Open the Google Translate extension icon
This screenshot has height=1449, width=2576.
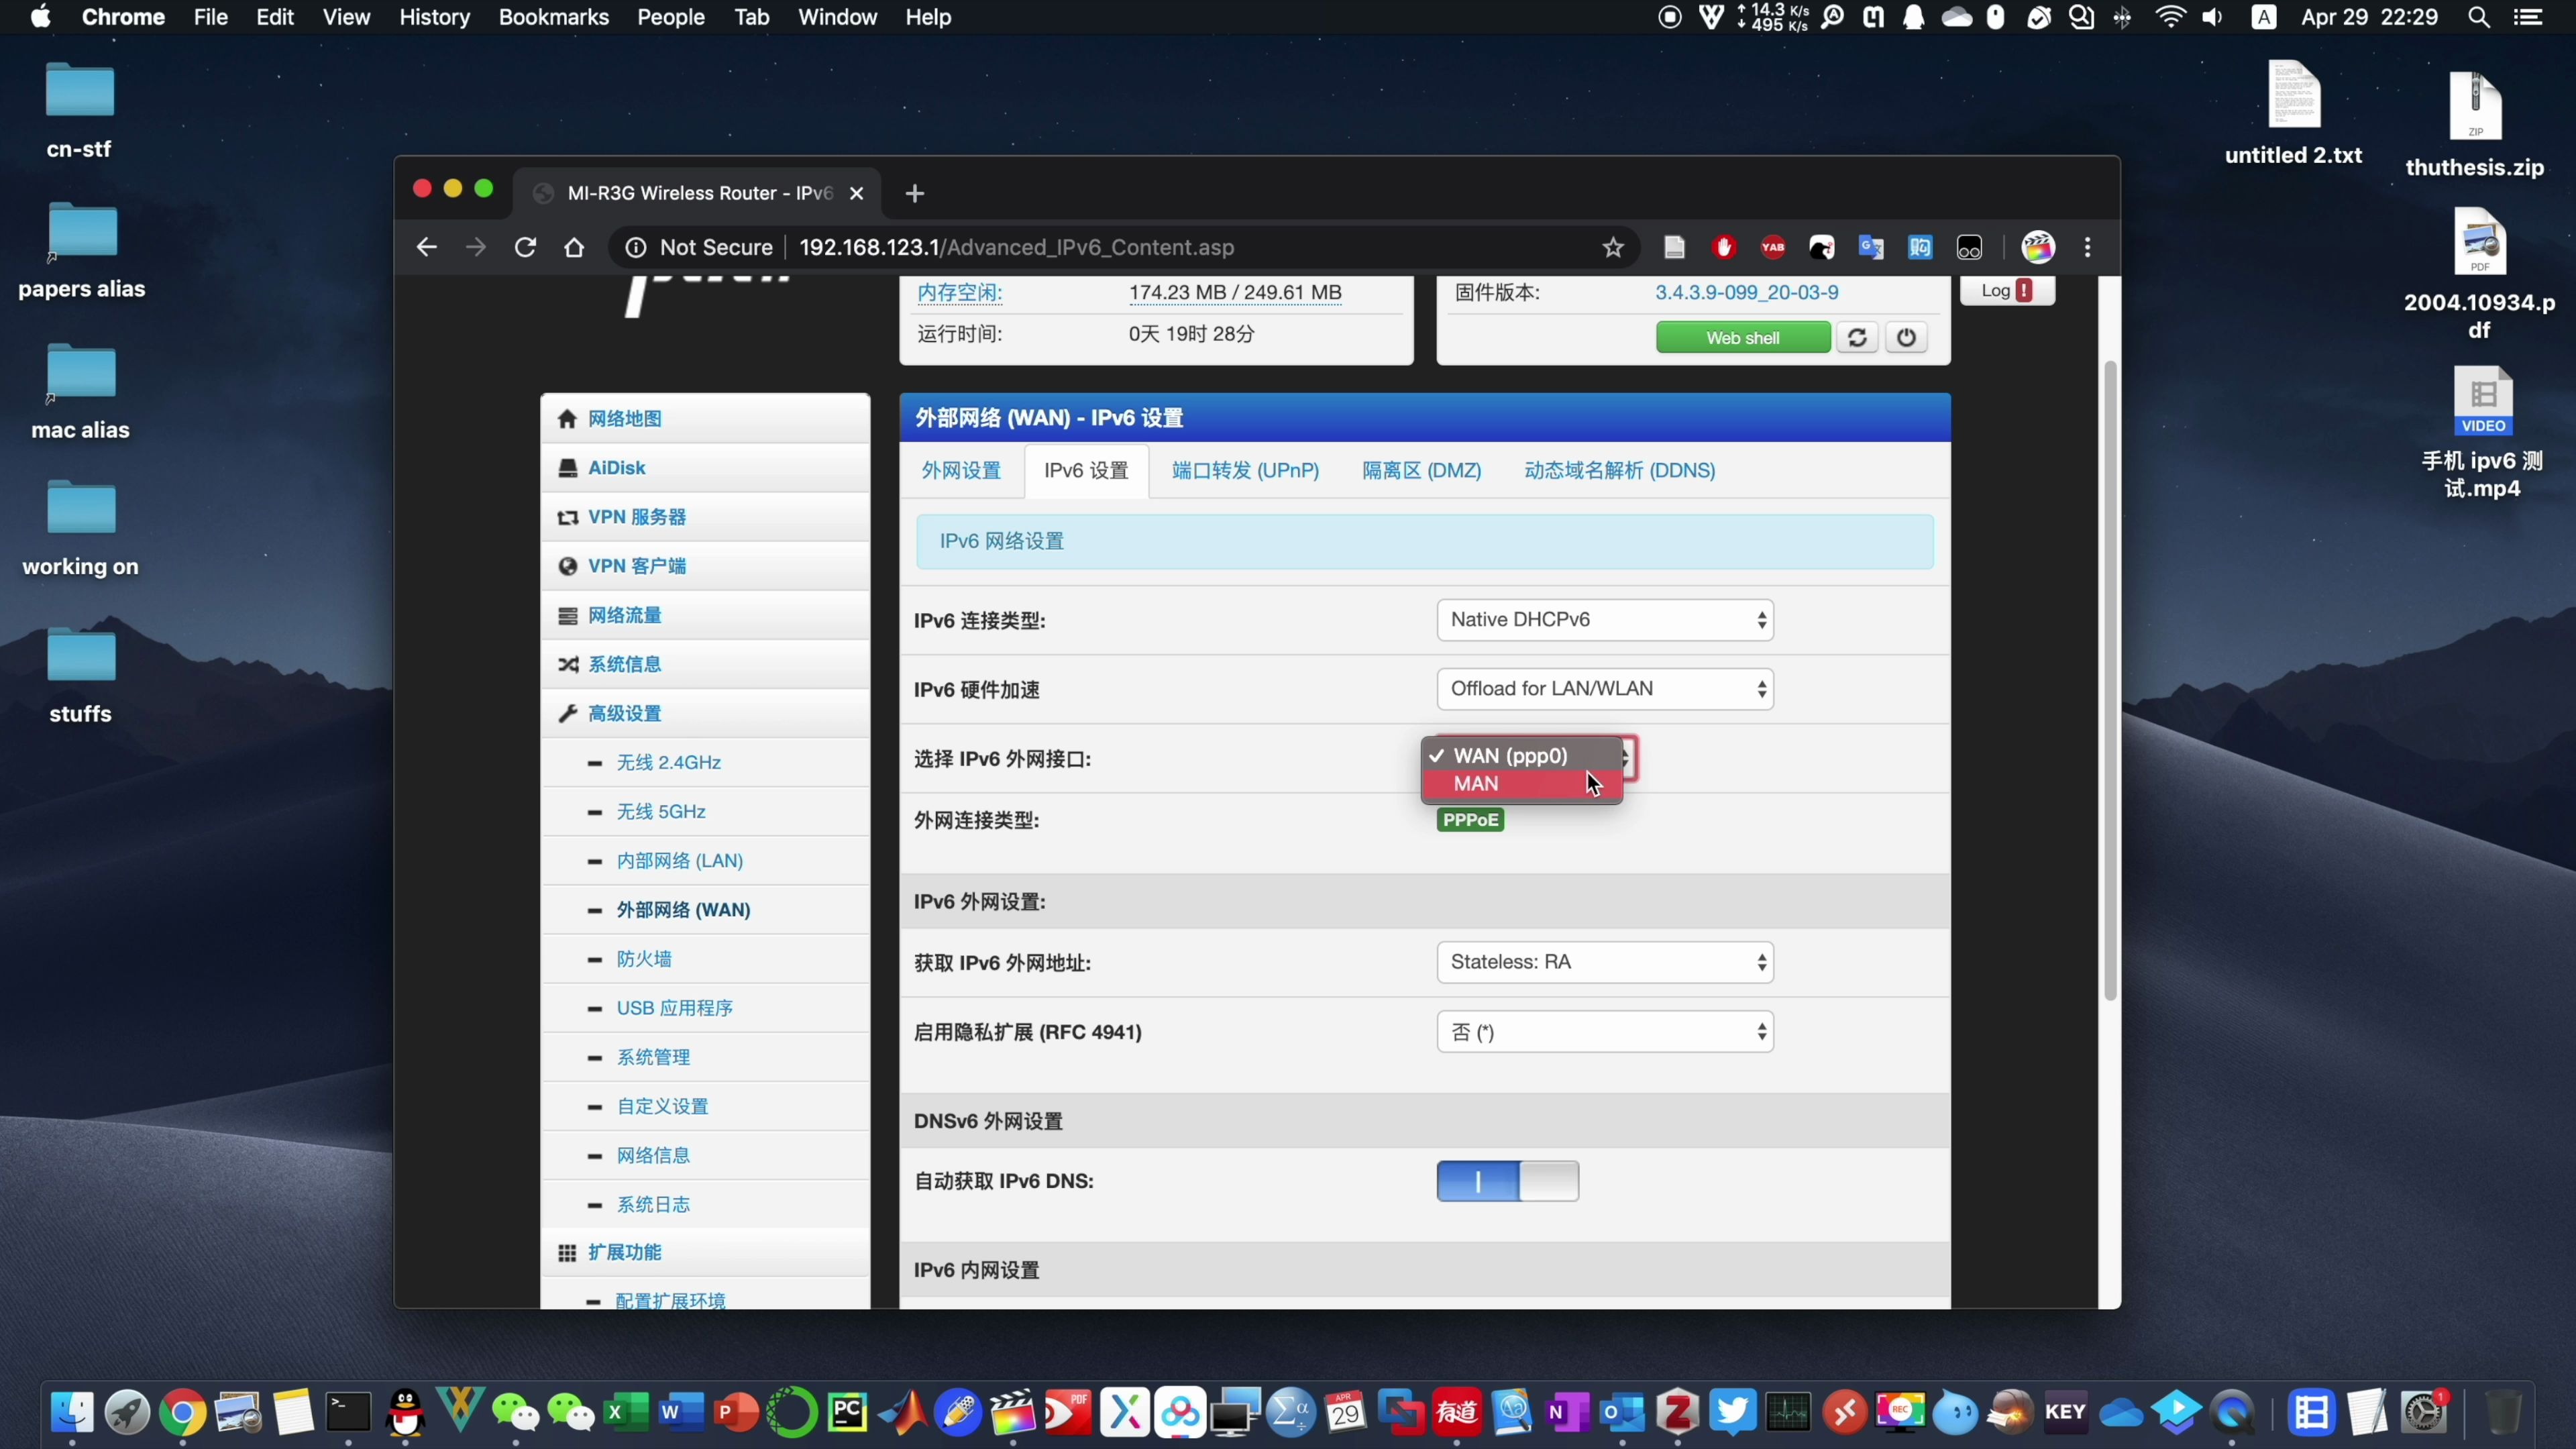1872,247
